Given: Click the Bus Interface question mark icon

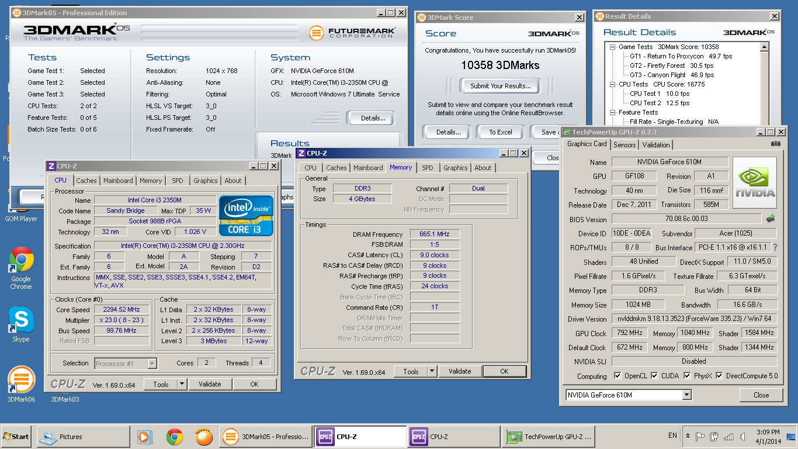Looking at the screenshot, I should point(775,247).
